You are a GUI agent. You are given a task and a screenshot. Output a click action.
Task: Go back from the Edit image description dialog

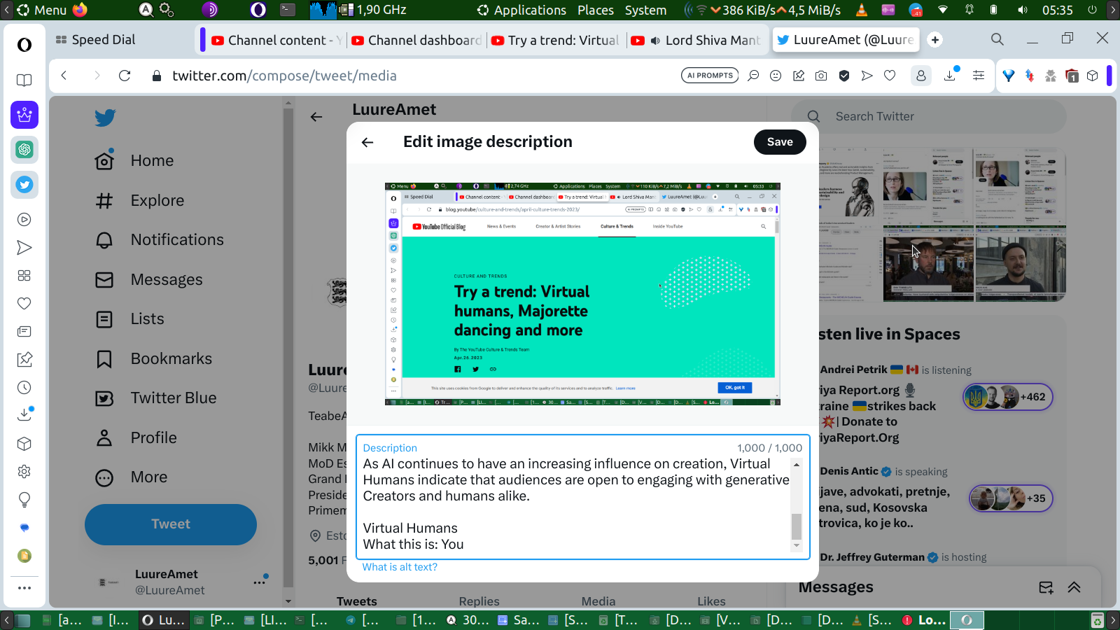pos(367,142)
